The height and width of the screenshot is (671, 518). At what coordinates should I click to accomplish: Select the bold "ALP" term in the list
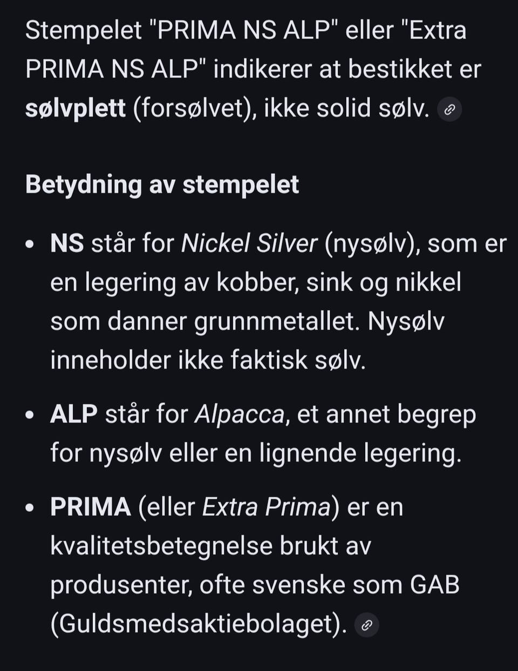[x=74, y=415]
